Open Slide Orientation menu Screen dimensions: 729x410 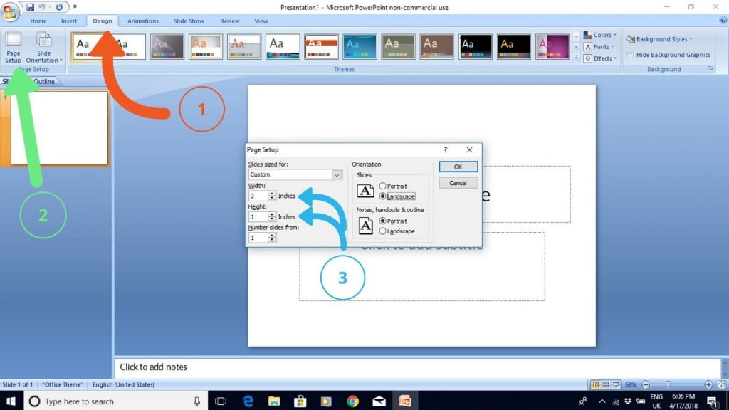pos(43,48)
